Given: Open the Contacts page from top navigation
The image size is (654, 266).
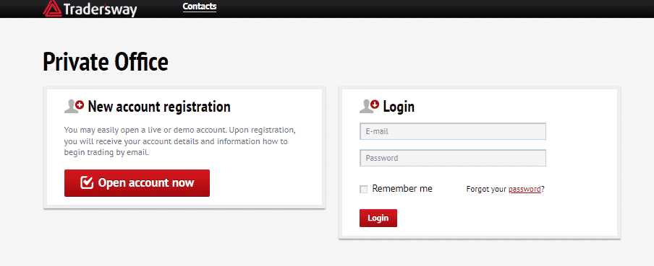Looking at the screenshot, I should (x=200, y=6).
